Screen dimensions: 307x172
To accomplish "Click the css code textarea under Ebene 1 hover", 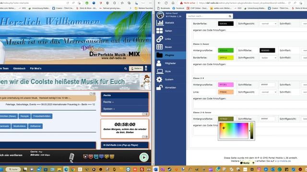I will pos(250,70).
